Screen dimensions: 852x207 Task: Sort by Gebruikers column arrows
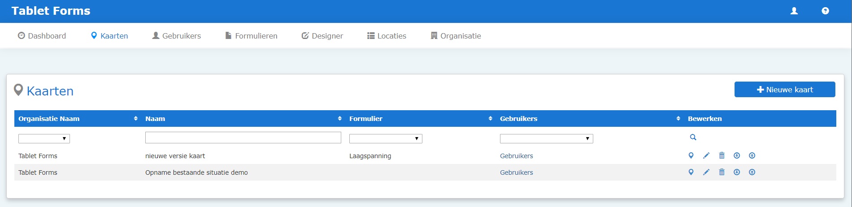[x=678, y=118]
